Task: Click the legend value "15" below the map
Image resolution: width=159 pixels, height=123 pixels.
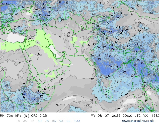Action: point(18,121)
